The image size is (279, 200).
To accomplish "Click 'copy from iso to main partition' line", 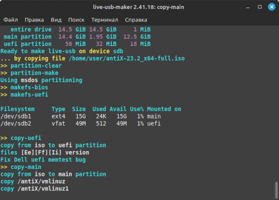I will pyautogui.click(x=53, y=174).
